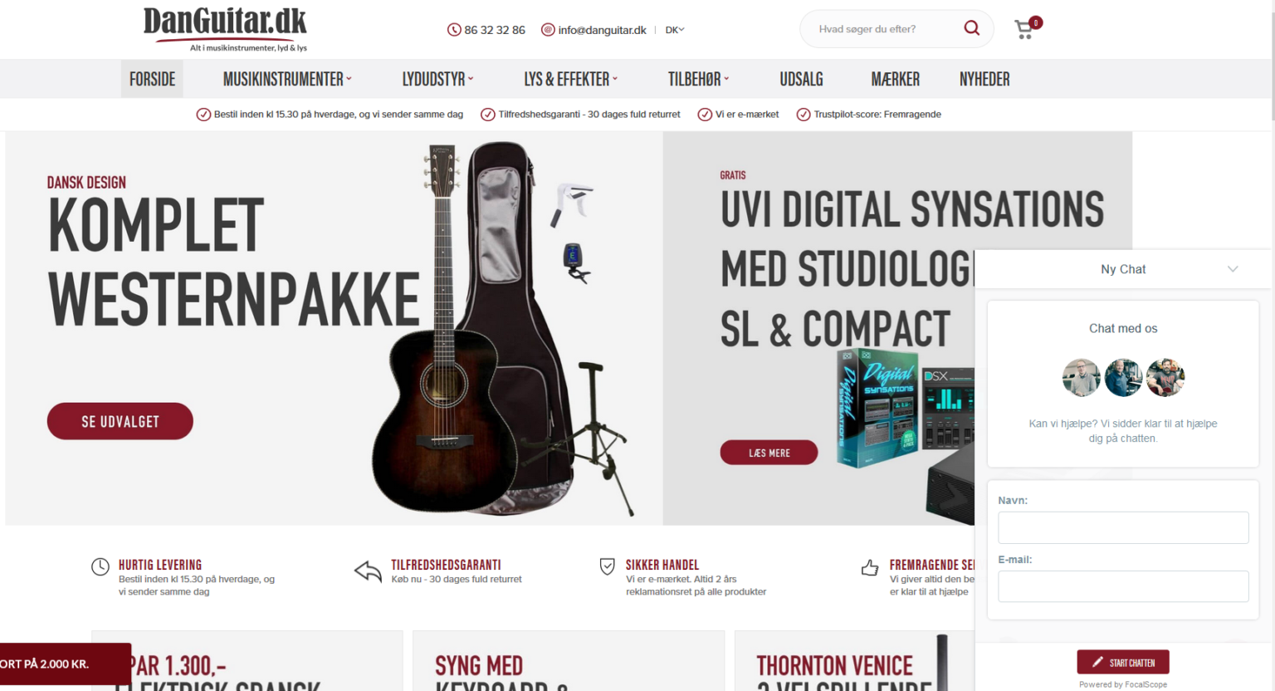The height and width of the screenshot is (691, 1275).
Task: Open the DK language dropdown
Action: [x=675, y=30]
